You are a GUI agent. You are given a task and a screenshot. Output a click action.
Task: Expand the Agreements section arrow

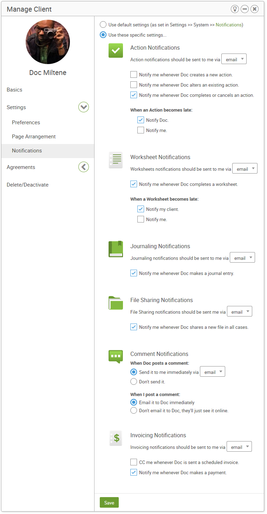(84, 167)
